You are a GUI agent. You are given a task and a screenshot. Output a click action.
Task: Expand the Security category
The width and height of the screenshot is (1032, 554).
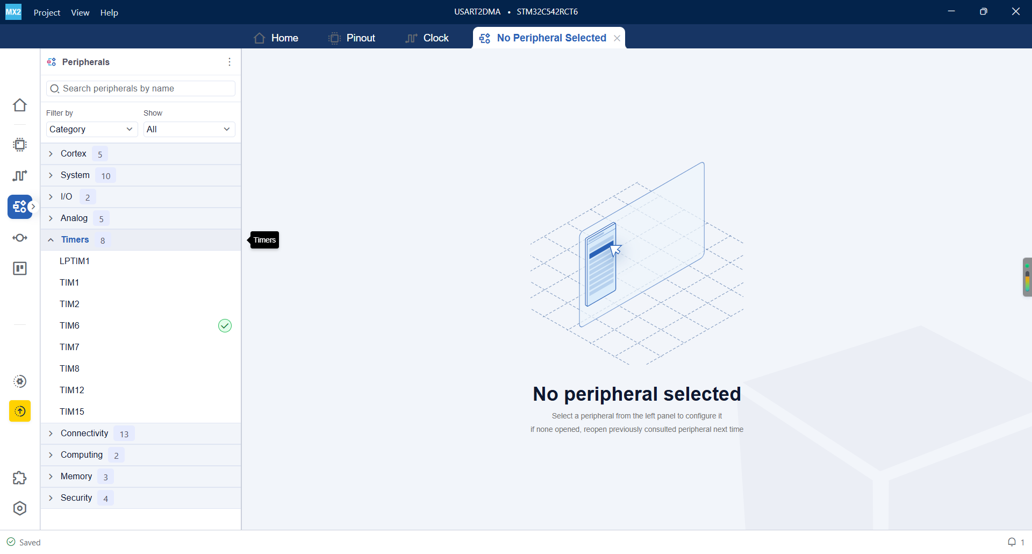(140, 498)
